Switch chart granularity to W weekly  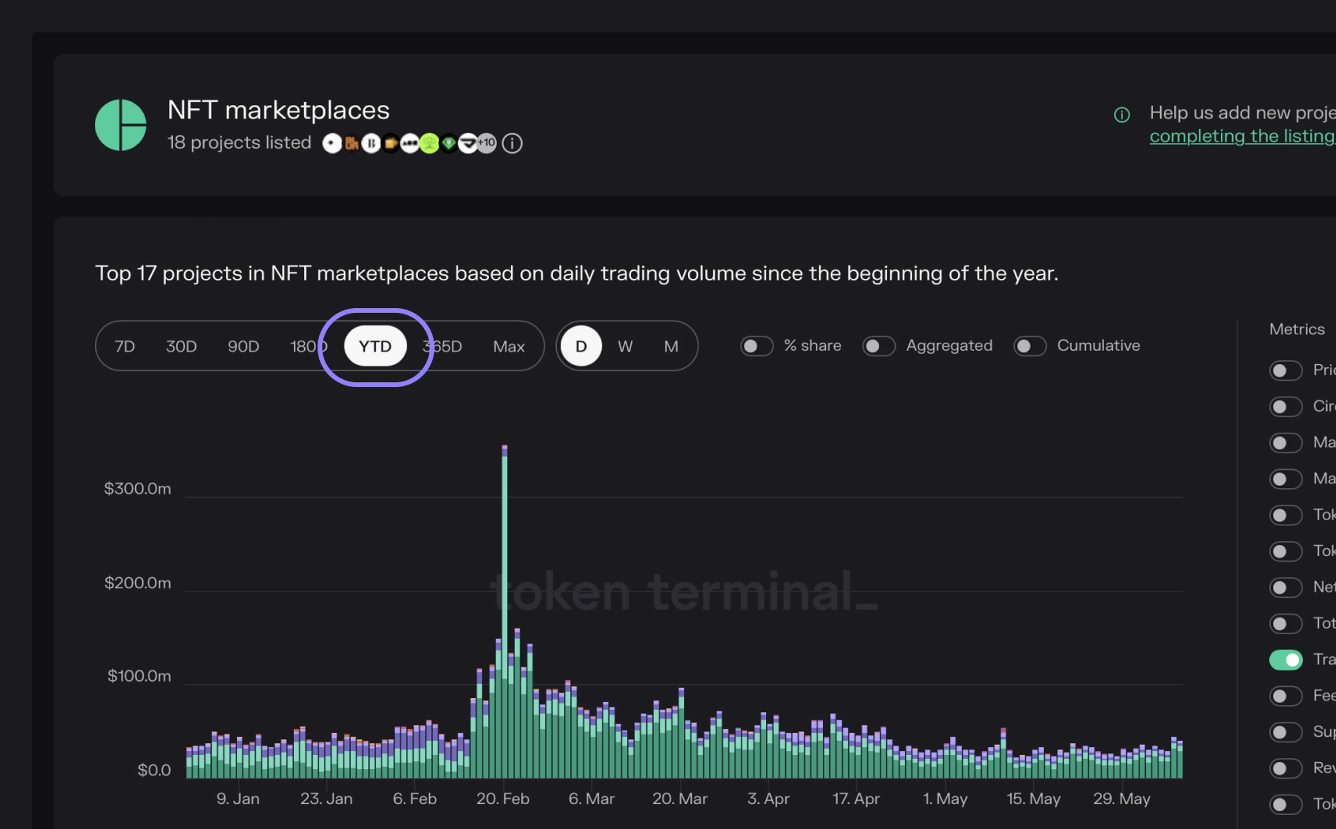625,346
